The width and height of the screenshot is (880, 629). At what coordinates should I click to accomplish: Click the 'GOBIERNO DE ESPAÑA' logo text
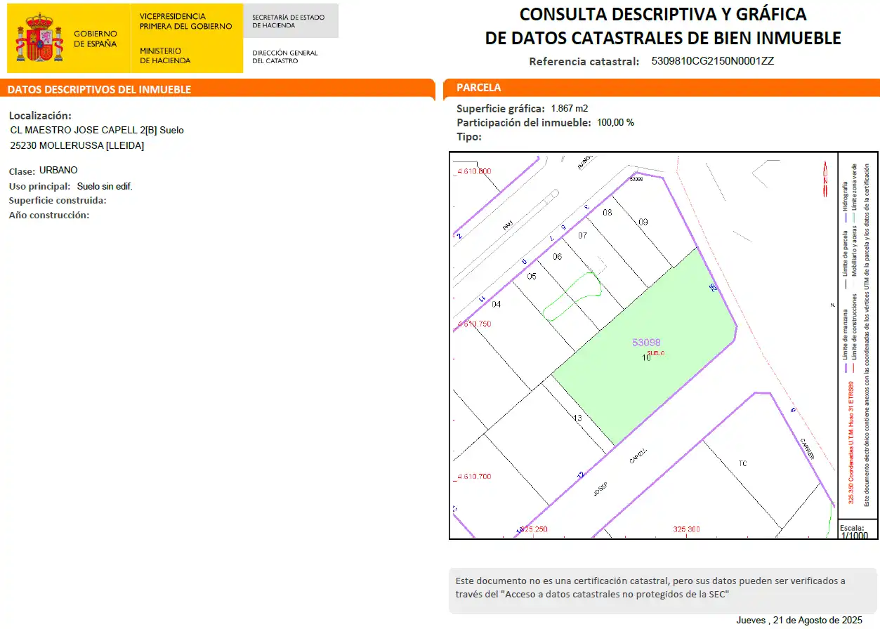[x=95, y=39]
